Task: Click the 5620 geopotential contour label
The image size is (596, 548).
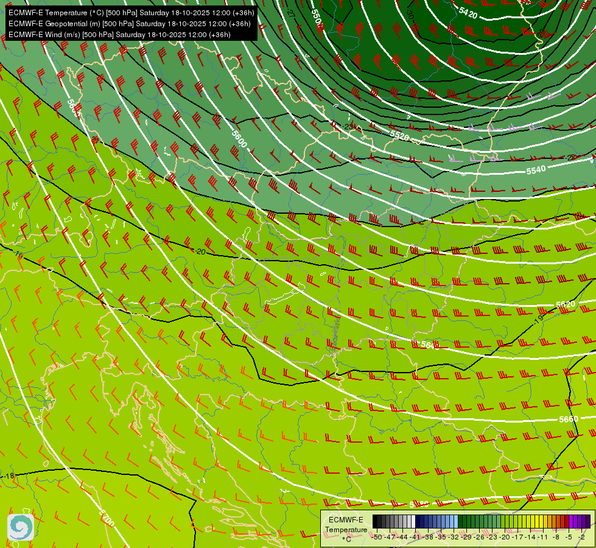Action: pyautogui.click(x=566, y=304)
